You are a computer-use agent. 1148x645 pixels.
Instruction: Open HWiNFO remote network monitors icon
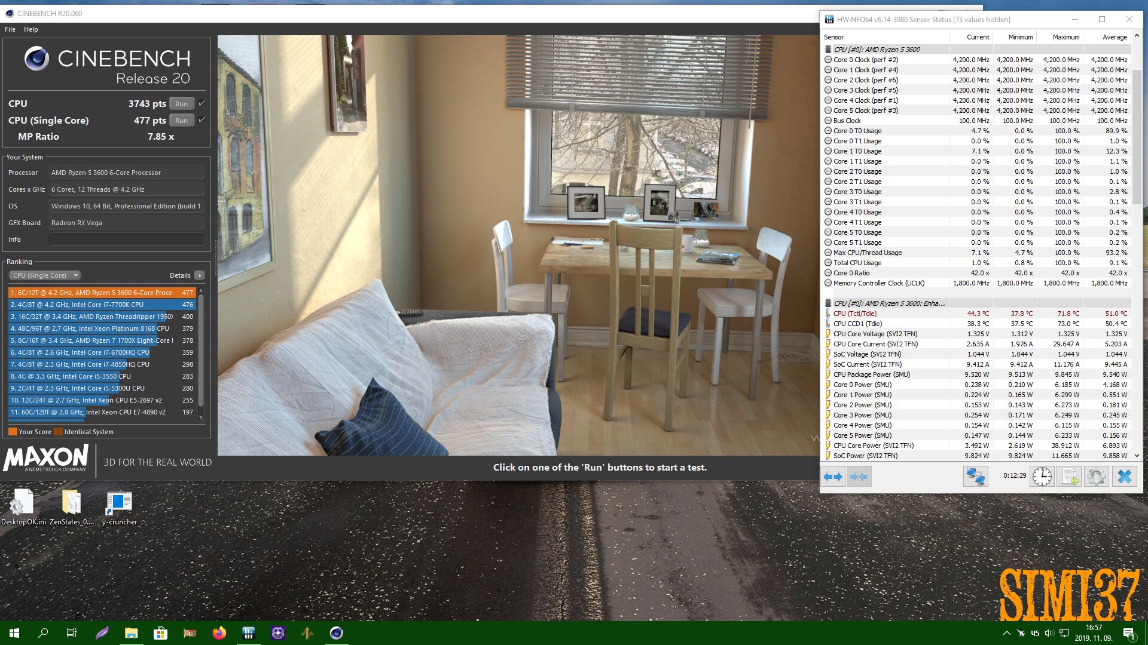tap(975, 477)
